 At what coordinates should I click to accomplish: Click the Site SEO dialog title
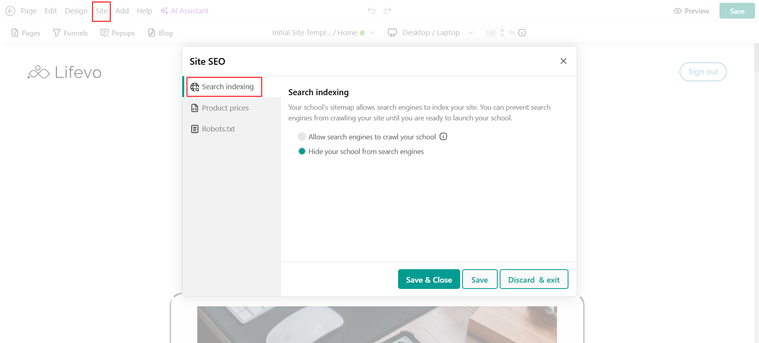point(207,62)
